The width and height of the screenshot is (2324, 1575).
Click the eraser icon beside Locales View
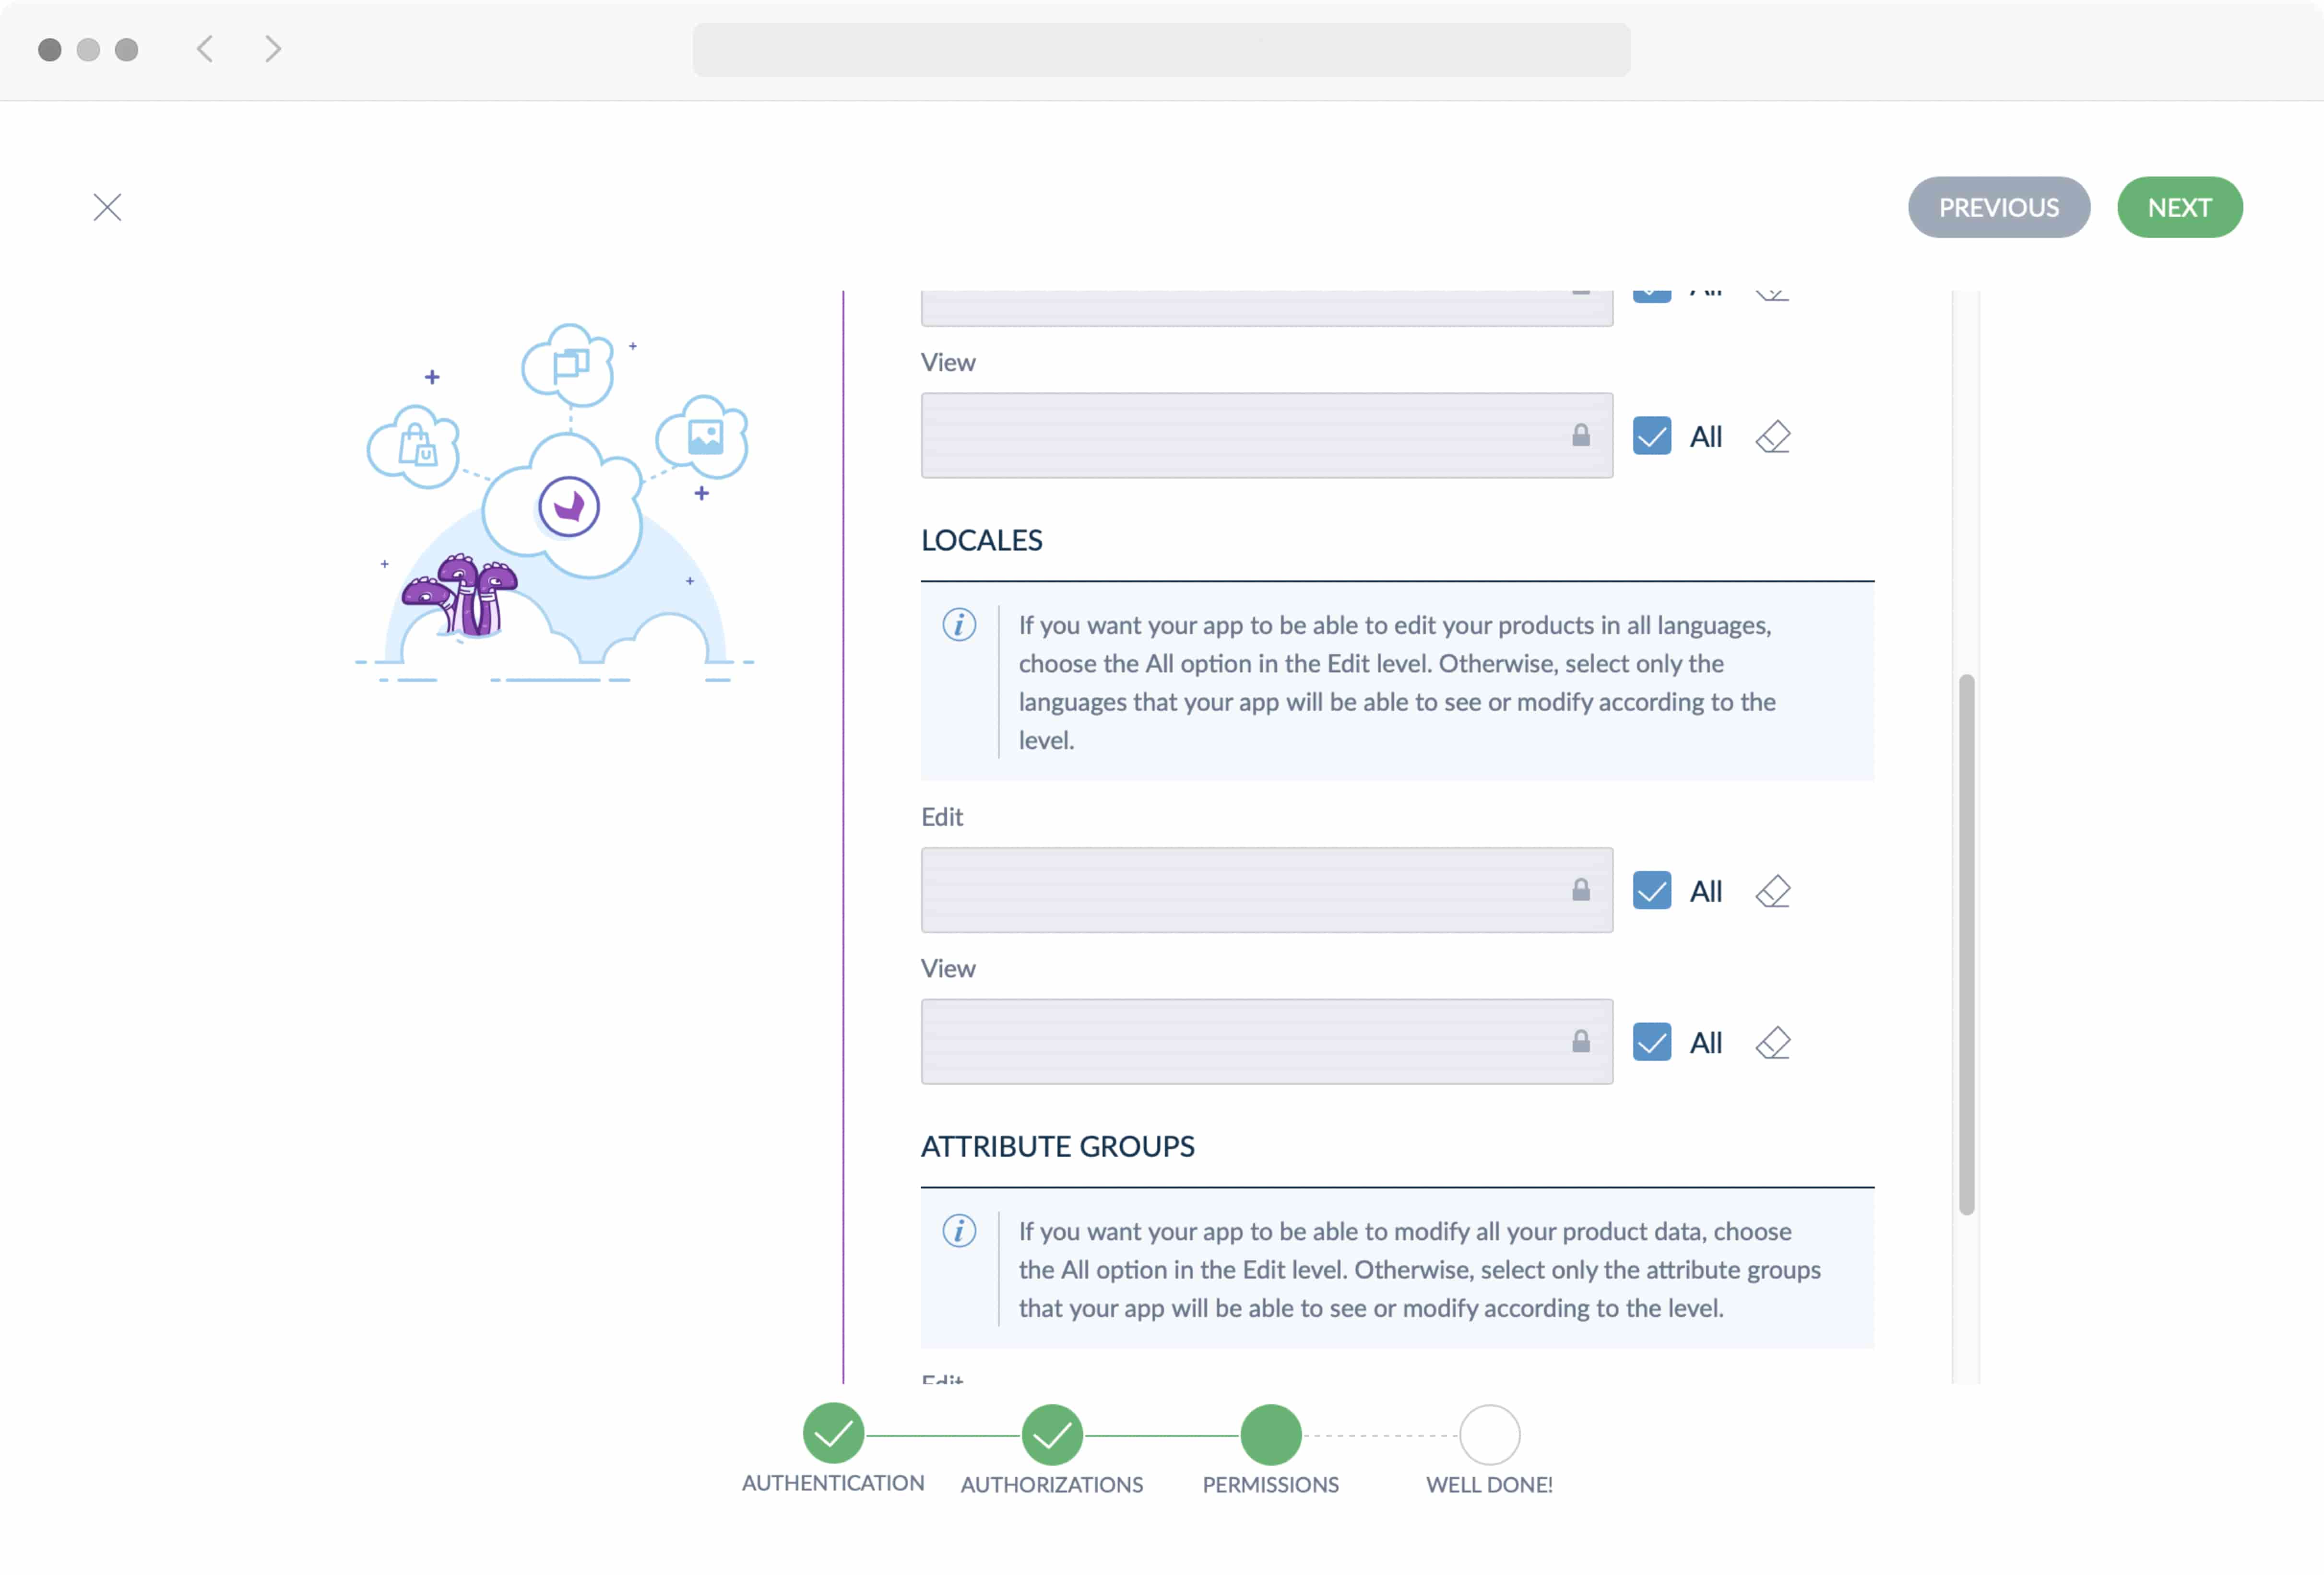[1772, 1042]
